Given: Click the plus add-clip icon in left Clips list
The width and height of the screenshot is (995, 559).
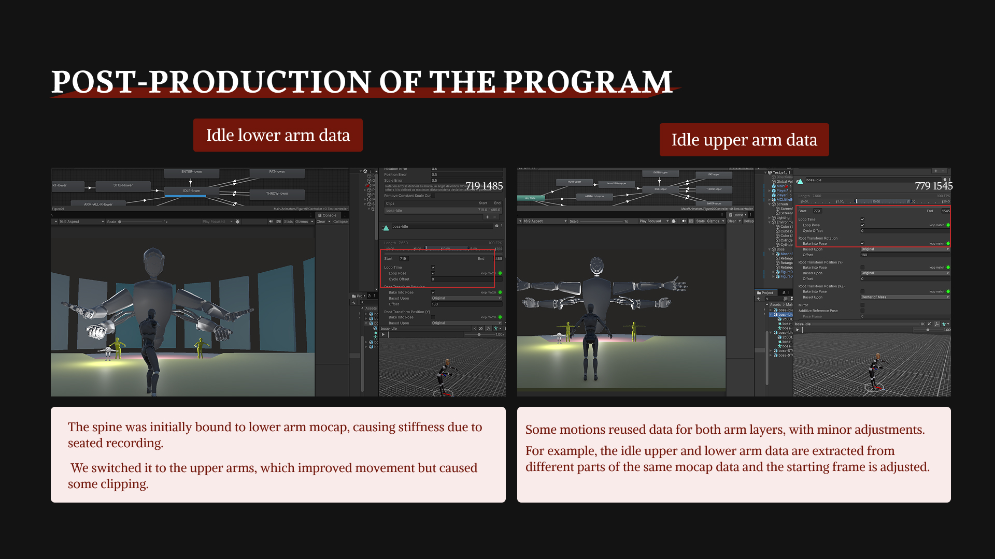Looking at the screenshot, I should pos(487,217).
